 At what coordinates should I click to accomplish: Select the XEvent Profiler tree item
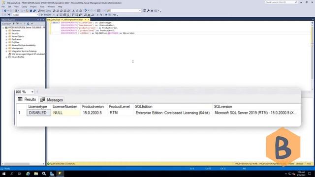[18, 57]
